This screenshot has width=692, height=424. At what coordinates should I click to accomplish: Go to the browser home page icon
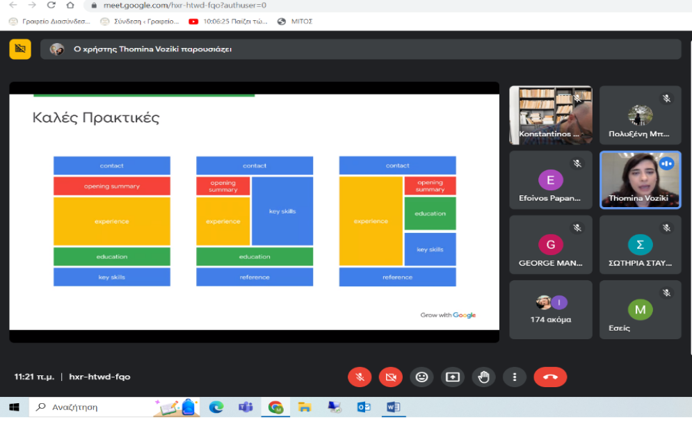point(70,6)
